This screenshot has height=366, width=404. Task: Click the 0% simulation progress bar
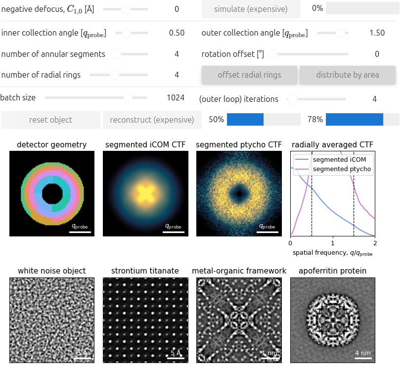[x=362, y=8]
